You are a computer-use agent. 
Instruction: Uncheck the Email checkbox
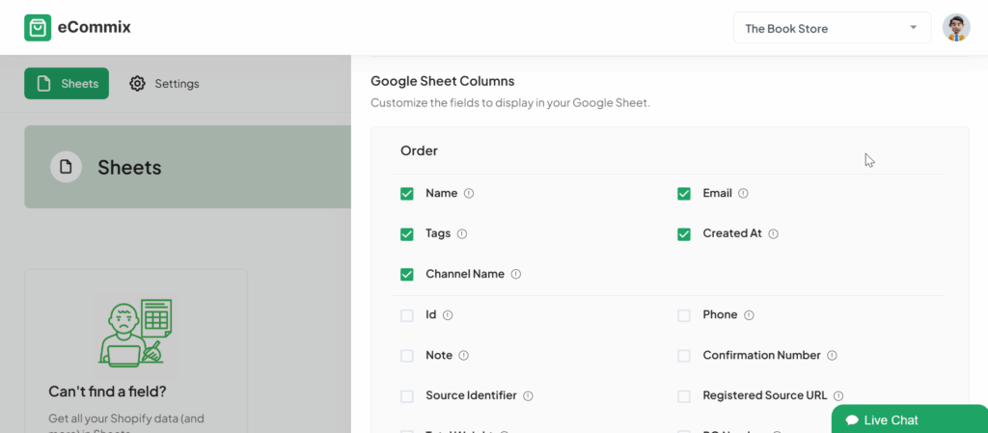(x=684, y=193)
